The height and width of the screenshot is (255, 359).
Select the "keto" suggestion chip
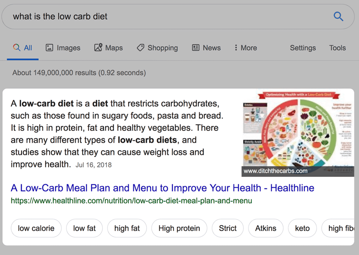pos(302,228)
